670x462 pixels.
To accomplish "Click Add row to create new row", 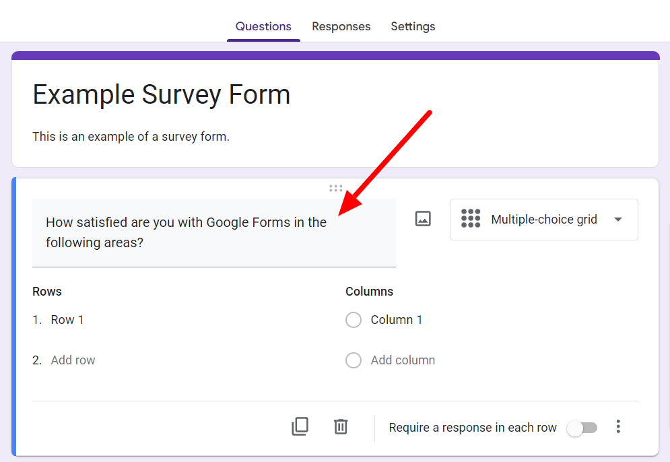I will 73,360.
